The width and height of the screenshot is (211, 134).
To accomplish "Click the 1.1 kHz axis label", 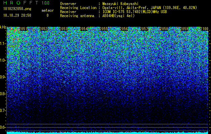I will click(3, 44).
